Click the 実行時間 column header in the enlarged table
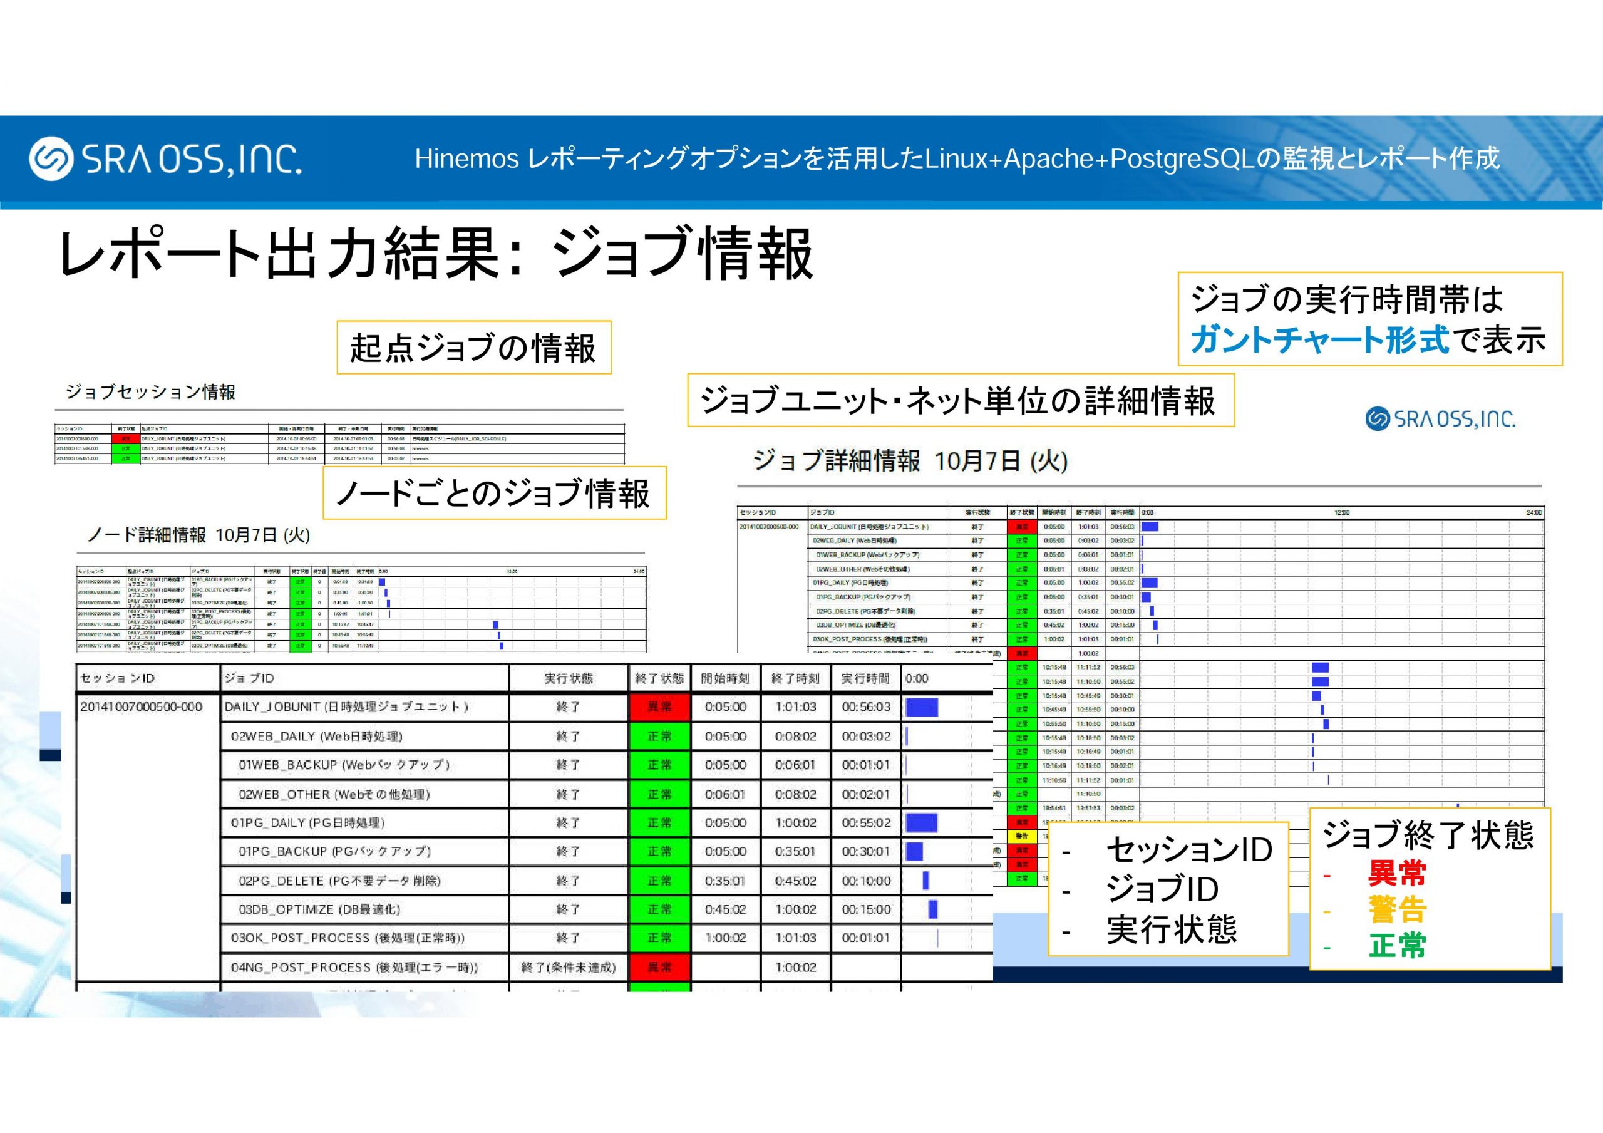Screen dimensions: 1603x1133 coord(865,678)
